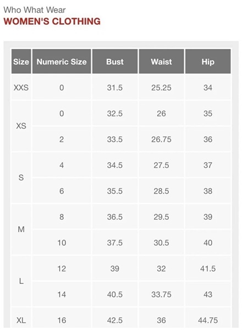Screen dimensions: 242x330
Task: Click the Hip column header
Action: pyautogui.click(x=208, y=62)
